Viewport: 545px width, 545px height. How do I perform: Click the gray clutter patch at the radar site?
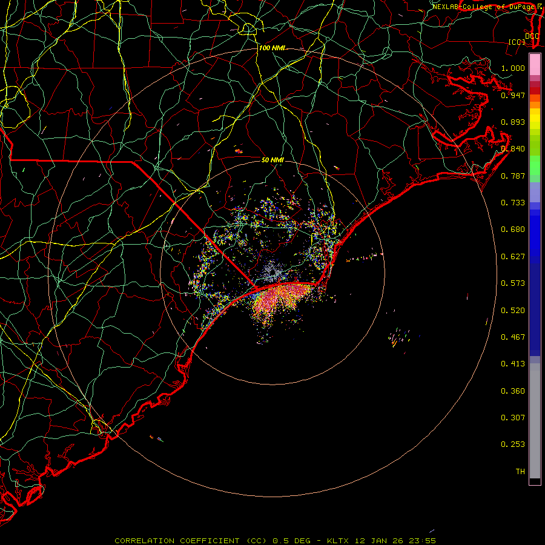coord(274,272)
